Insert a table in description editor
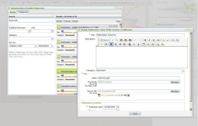The image size is (198, 126). tap(144, 44)
